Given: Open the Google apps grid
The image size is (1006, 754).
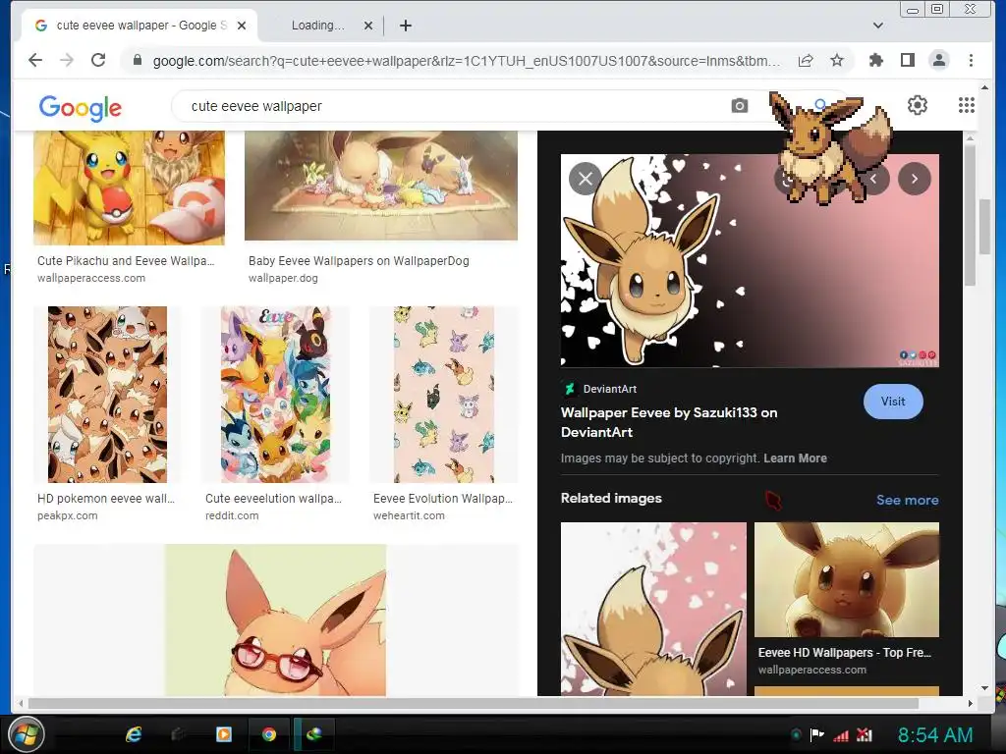Looking at the screenshot, I should pos(967,105).
